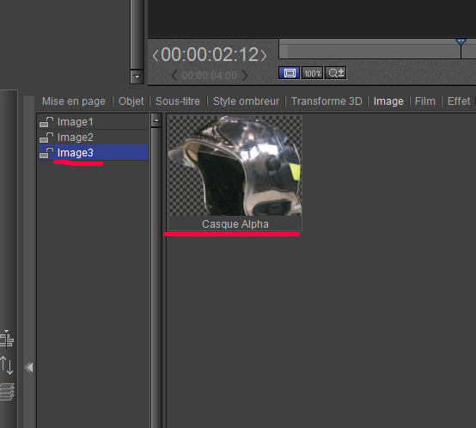Open the Style ombreur tab
This screenshot has width=476, height=428.
(x=246, y=101)
